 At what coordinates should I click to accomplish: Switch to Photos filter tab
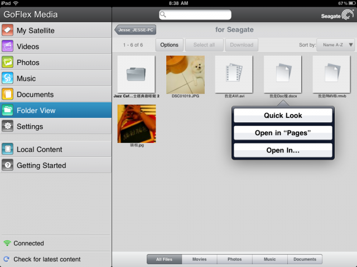(235, 259)
